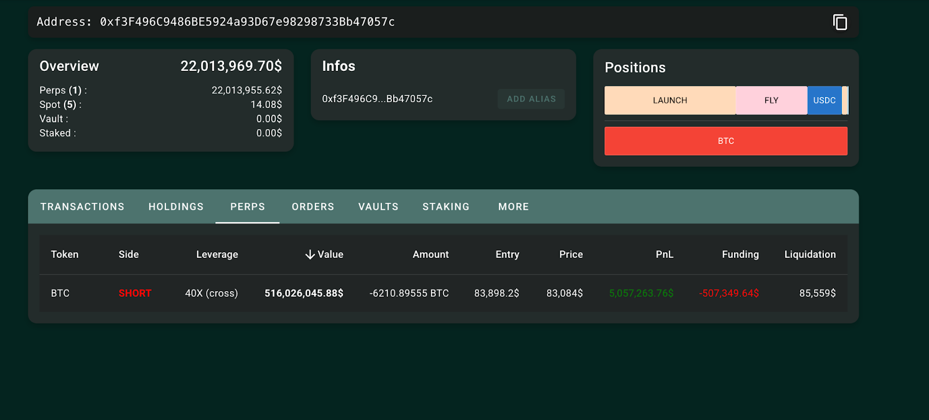
Task: Sort table by Leverage column header
Action: [x=217, y=254]
